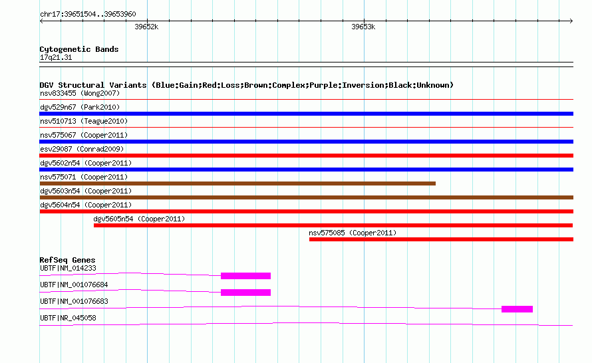Select the red loss bar for dgv5605n54

click(x=333, y=225)
